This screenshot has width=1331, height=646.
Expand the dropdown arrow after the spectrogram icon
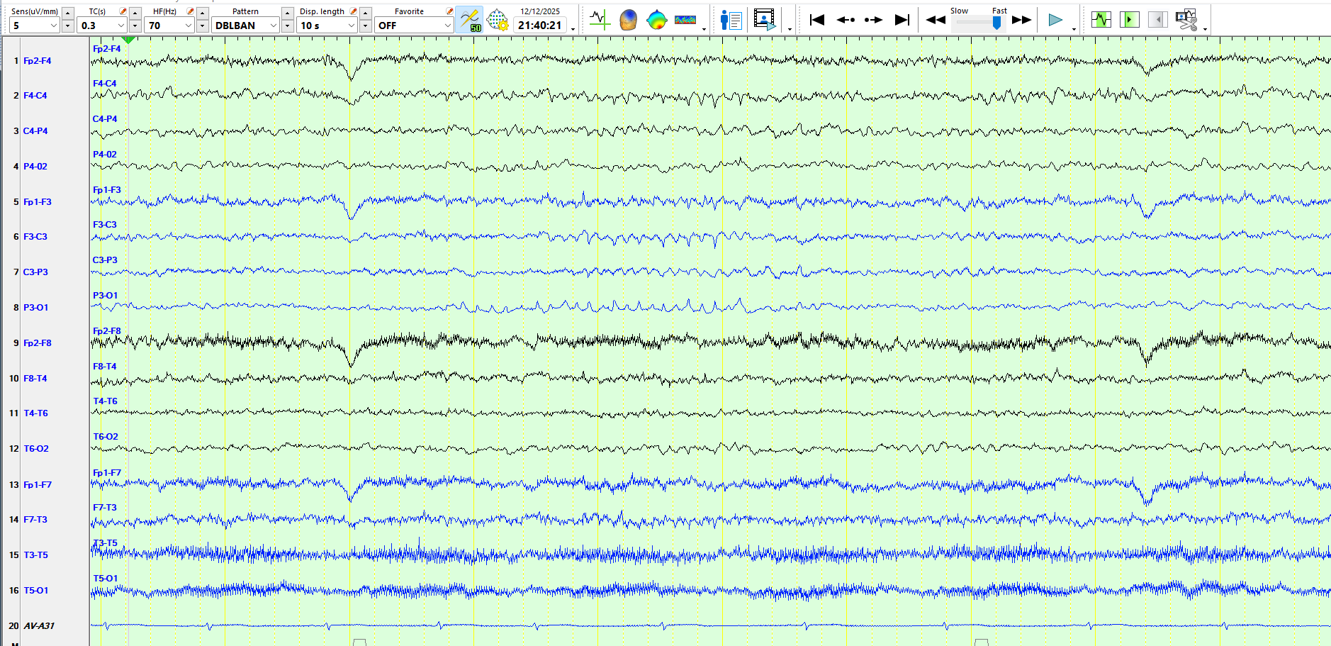click(704, 29)
